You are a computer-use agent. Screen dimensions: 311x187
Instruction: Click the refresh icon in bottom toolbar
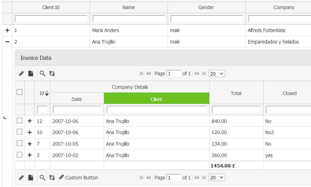pyautogui.click(x=52, y=178)
